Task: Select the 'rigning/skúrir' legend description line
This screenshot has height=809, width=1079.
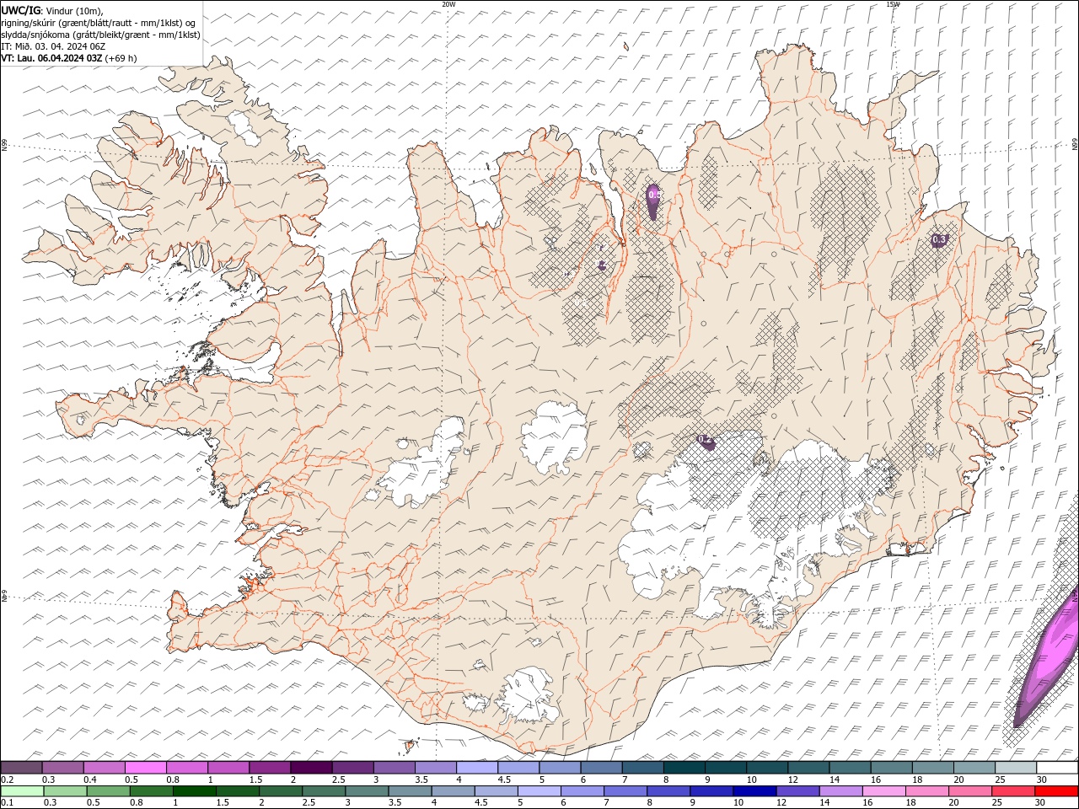Action: [x=99, y=23]
